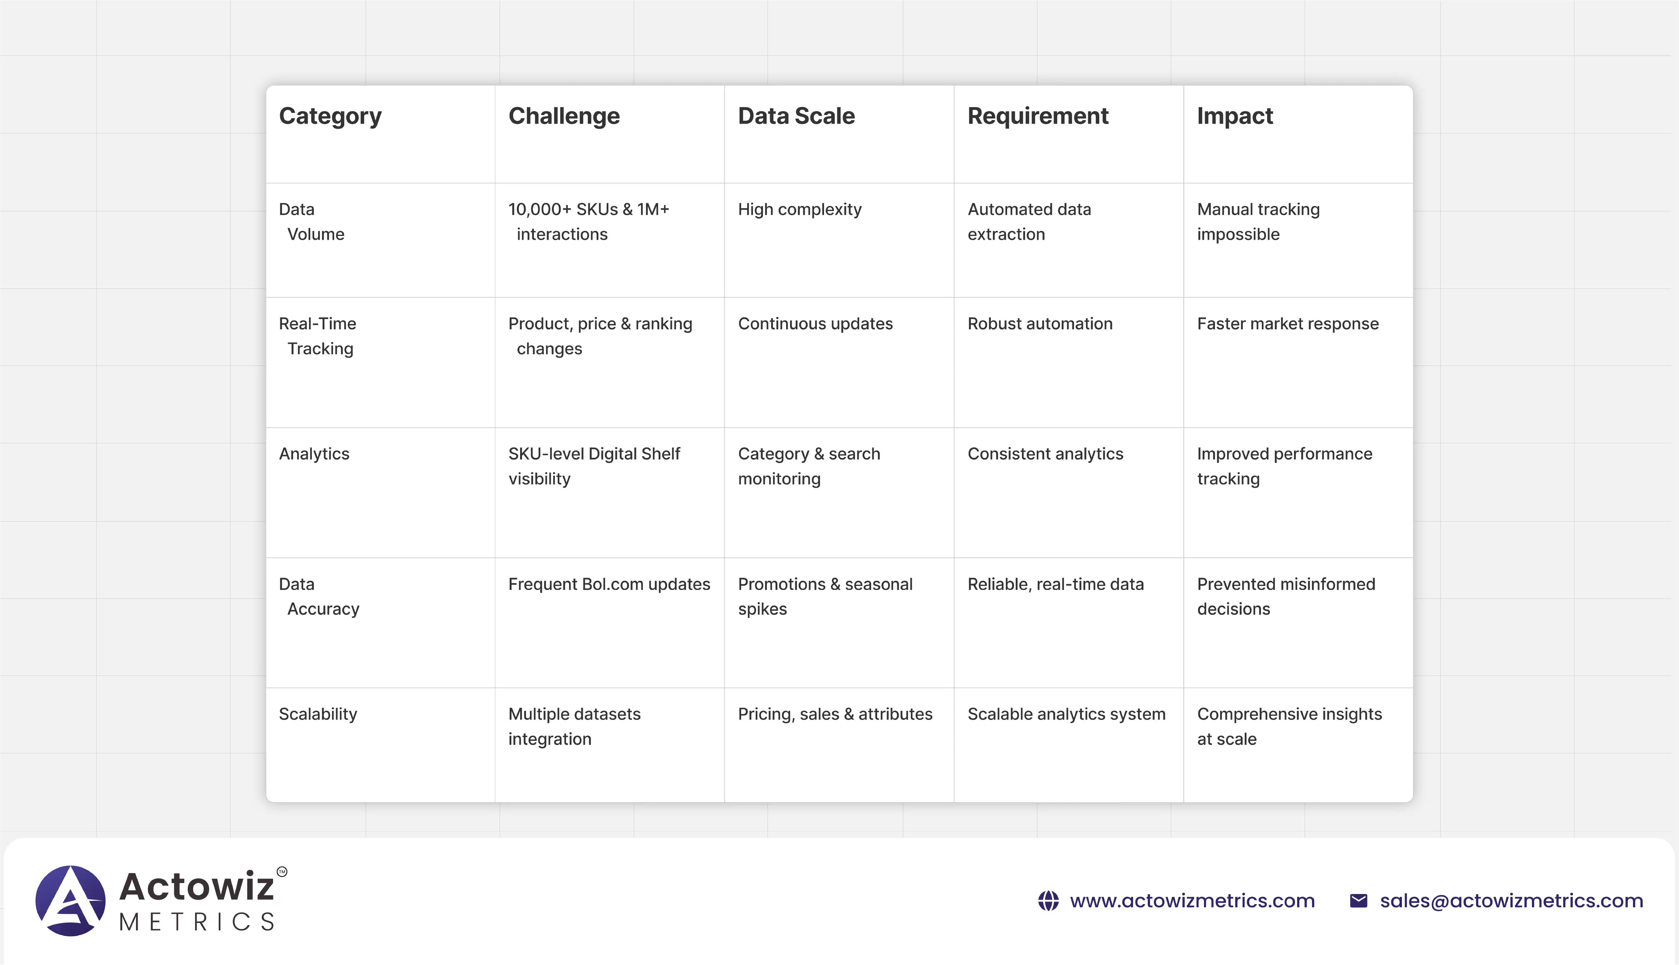Select the Faster market response cell

click(1287, 323)
